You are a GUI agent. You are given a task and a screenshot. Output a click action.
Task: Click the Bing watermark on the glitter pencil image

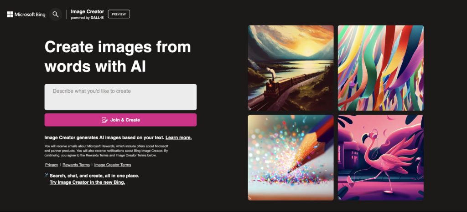(250, 198)
